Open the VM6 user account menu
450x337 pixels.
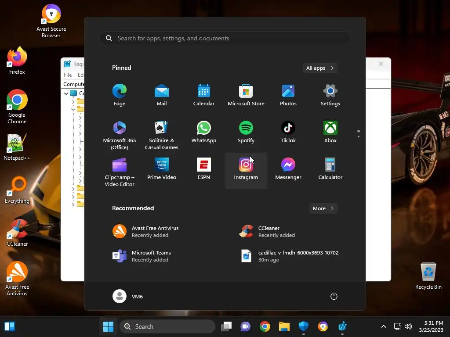[128, 296]
